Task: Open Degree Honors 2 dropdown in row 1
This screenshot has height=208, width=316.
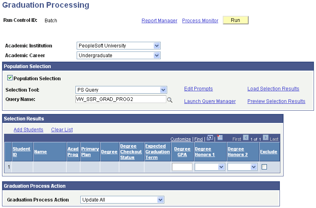Action: coord(243,167)
